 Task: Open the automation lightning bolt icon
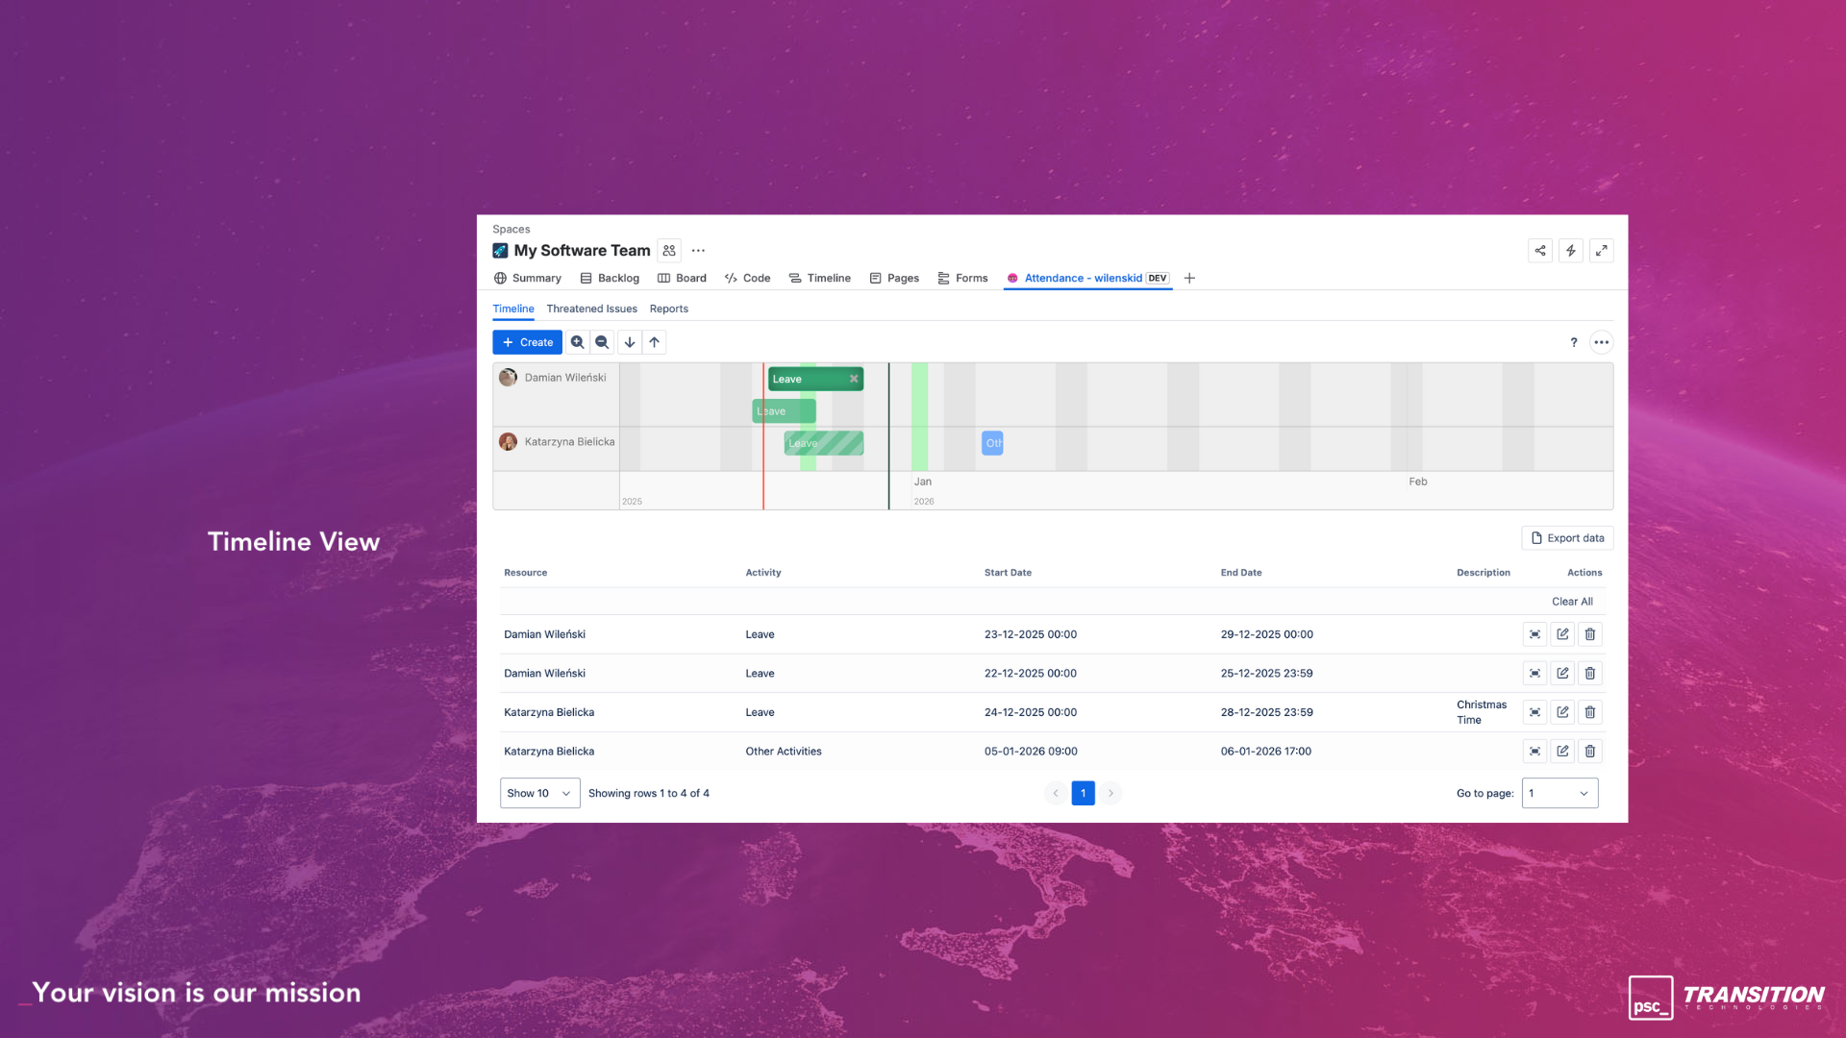(1571, 251)
